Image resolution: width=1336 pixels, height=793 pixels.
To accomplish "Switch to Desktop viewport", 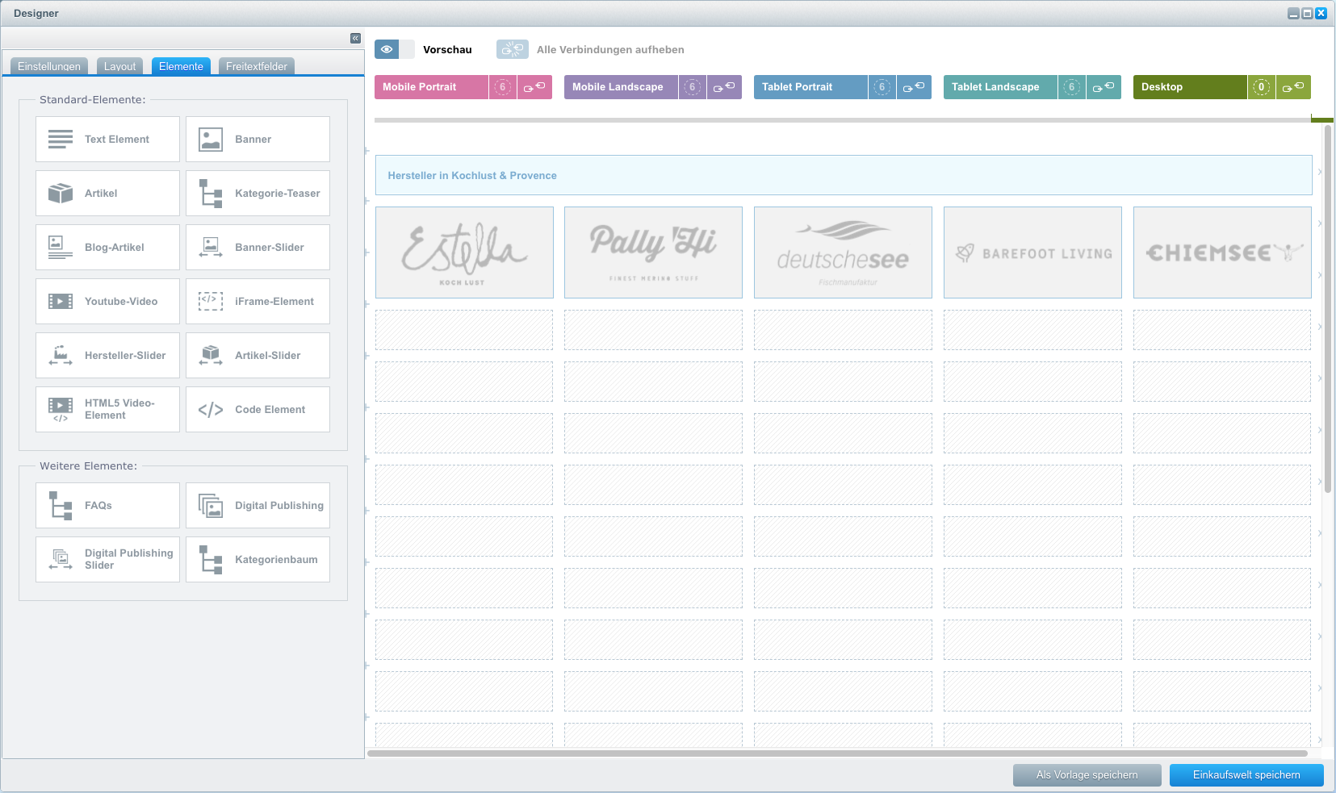I will [x=1190, y=87].
